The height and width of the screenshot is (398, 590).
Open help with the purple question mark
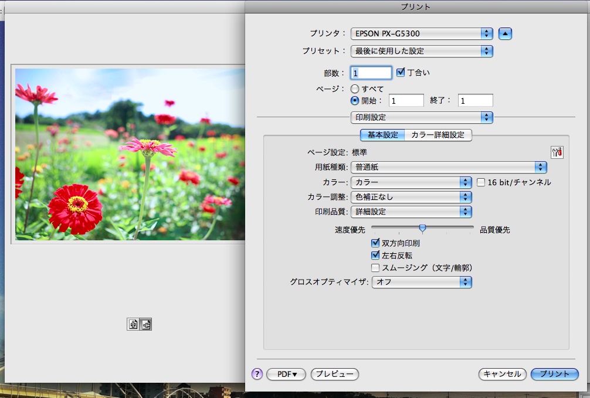point(257,374)
